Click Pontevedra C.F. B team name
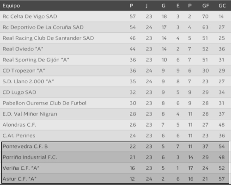Image resolution: width=231 pixels, height=185 pixels. tap(25, 146)
